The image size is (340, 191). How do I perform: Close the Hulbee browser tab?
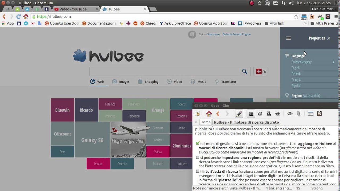145,9
